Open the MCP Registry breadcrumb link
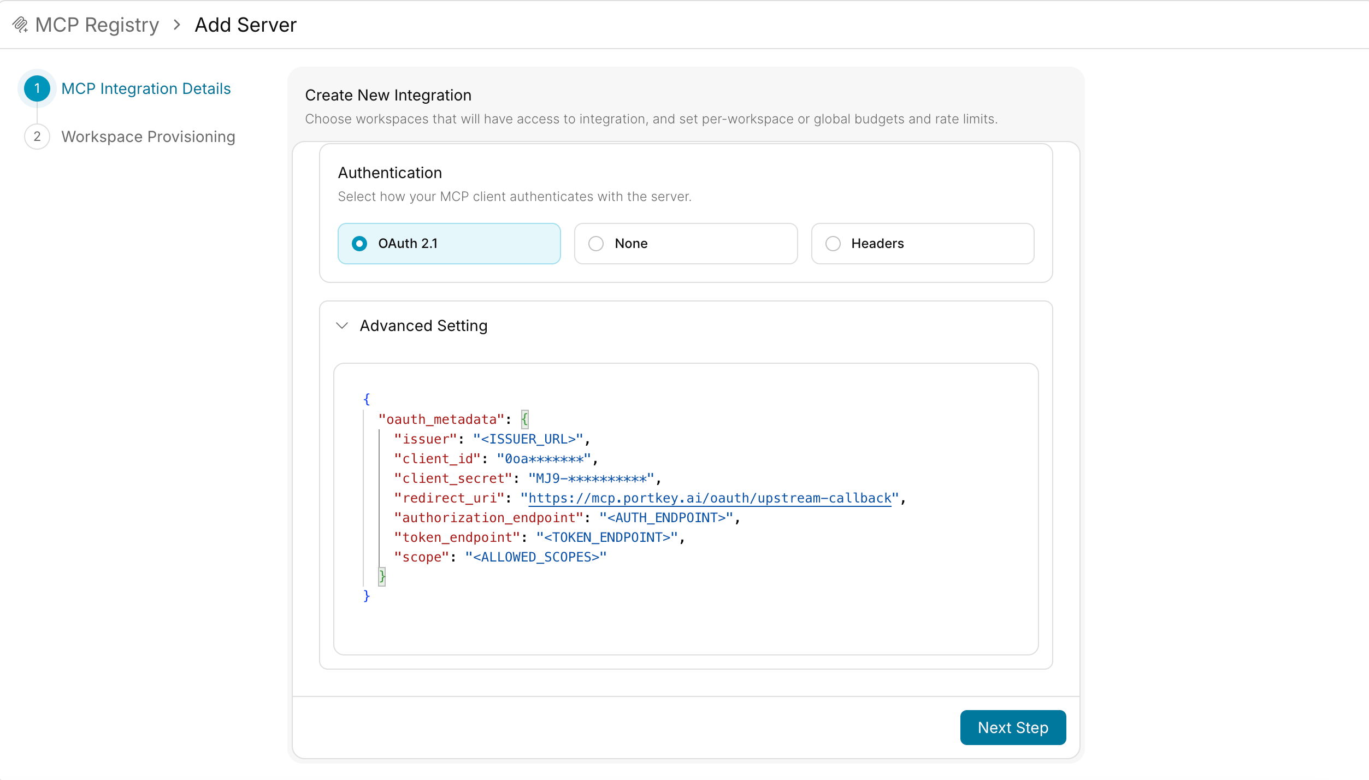The image size is (1369, 780). [97, 25]
